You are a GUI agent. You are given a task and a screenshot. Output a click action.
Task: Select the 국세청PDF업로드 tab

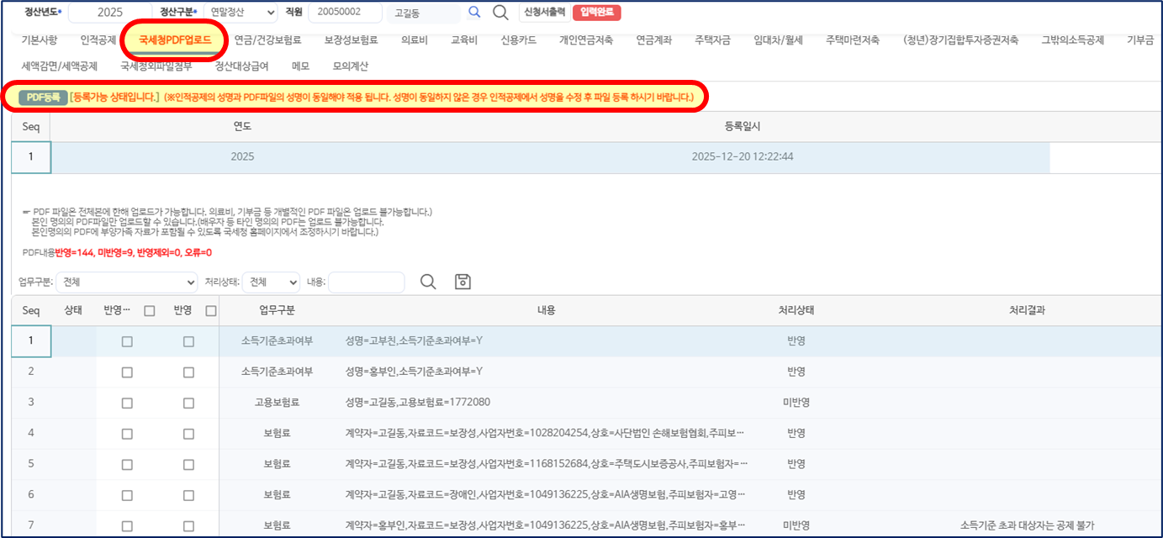(x=176, y=40)
